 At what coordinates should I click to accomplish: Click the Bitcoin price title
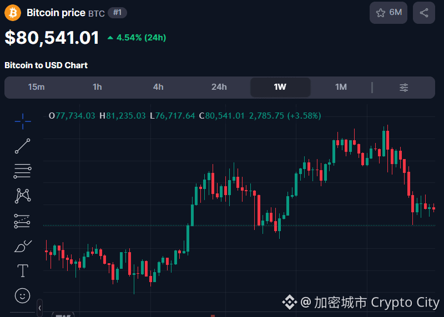coord(56,13)
